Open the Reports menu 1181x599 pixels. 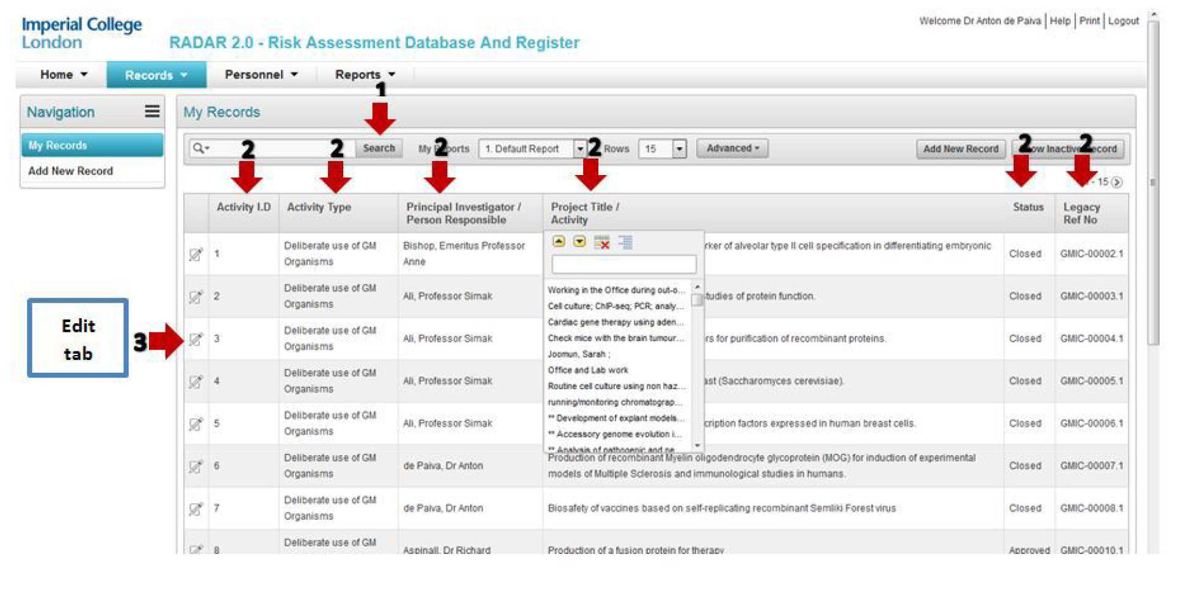tap(365, 74)
